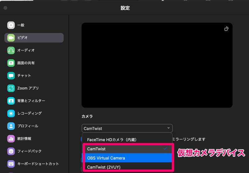Click the ミラーリングします mirroring label
The height and width of the screenshot is (173, 249).
coord(189,139)
